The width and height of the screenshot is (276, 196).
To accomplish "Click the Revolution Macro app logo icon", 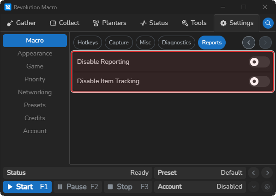I will click(8, 7).
